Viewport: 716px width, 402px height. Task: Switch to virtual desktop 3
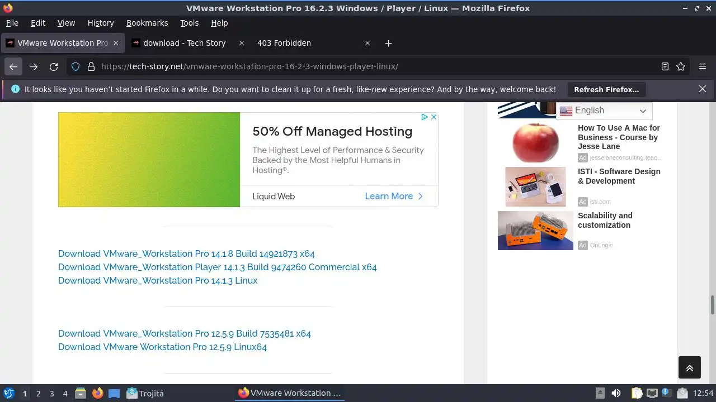pyautogui.click(x=52, y=394)
